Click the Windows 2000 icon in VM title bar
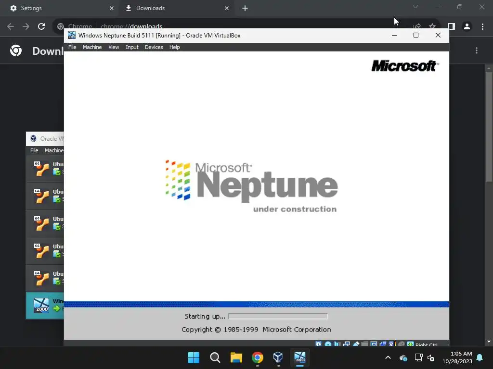 [x=72, y=35]
